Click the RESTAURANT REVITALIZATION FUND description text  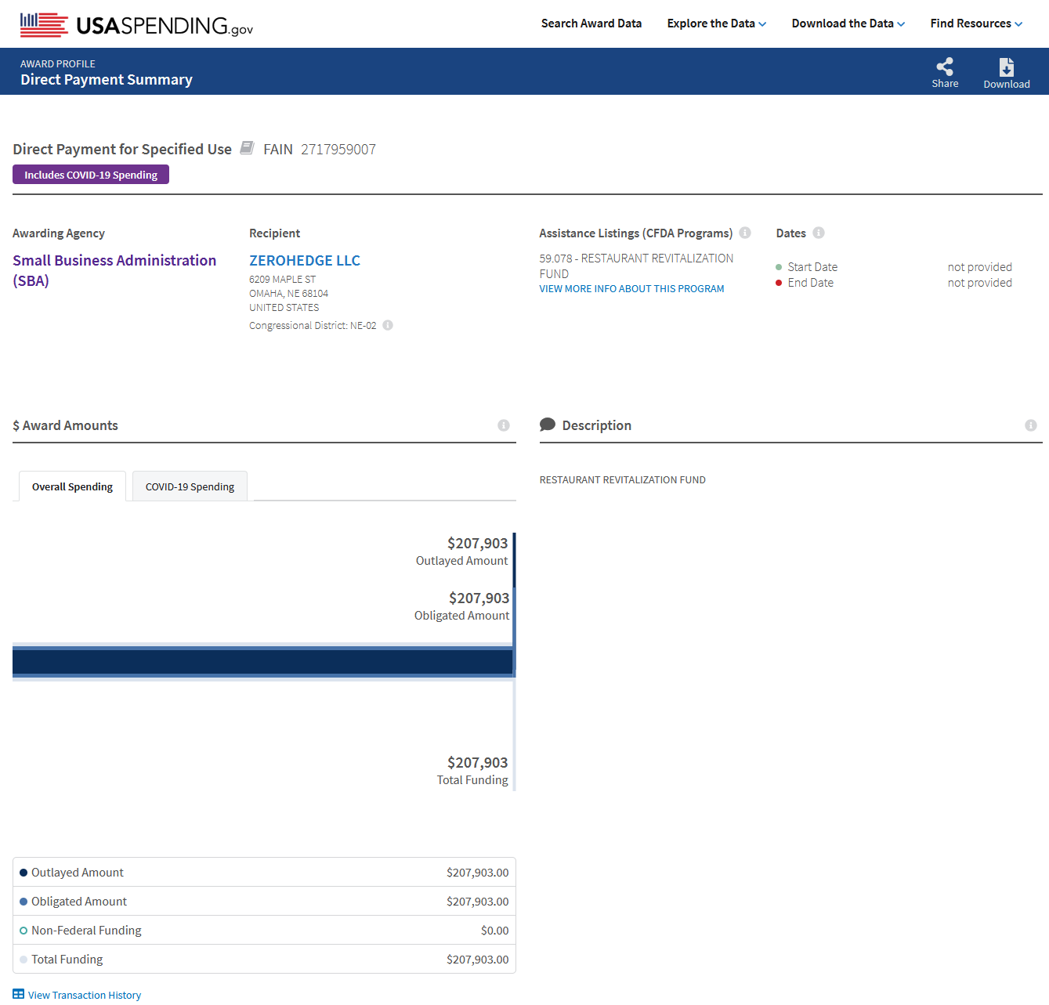[623, 480]
